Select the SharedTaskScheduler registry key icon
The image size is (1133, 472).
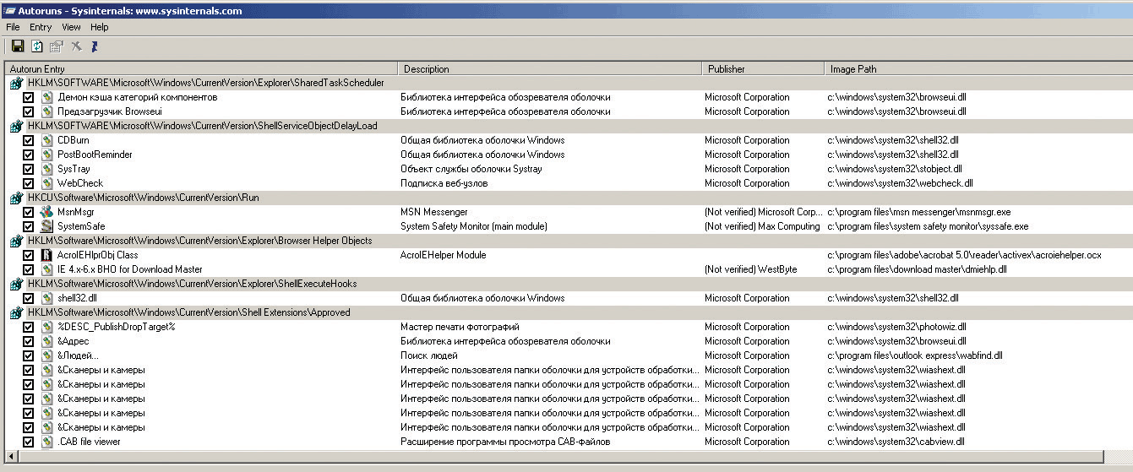[16, 83]
